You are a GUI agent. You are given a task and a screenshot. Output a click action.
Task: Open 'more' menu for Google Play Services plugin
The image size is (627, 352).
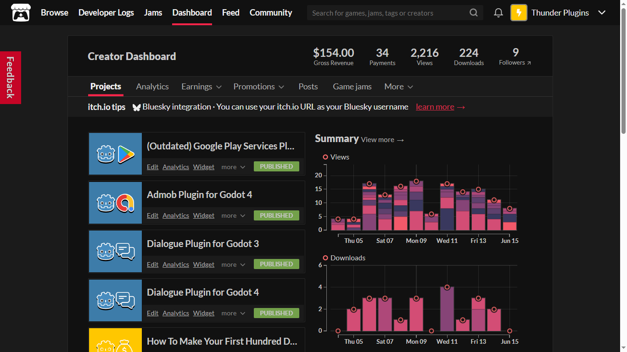(x=233, y=167)
